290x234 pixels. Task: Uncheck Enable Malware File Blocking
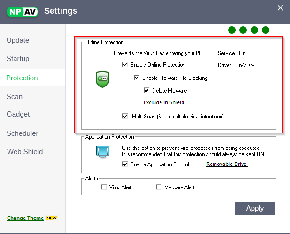pyautogui.click(x=137, y=78)
